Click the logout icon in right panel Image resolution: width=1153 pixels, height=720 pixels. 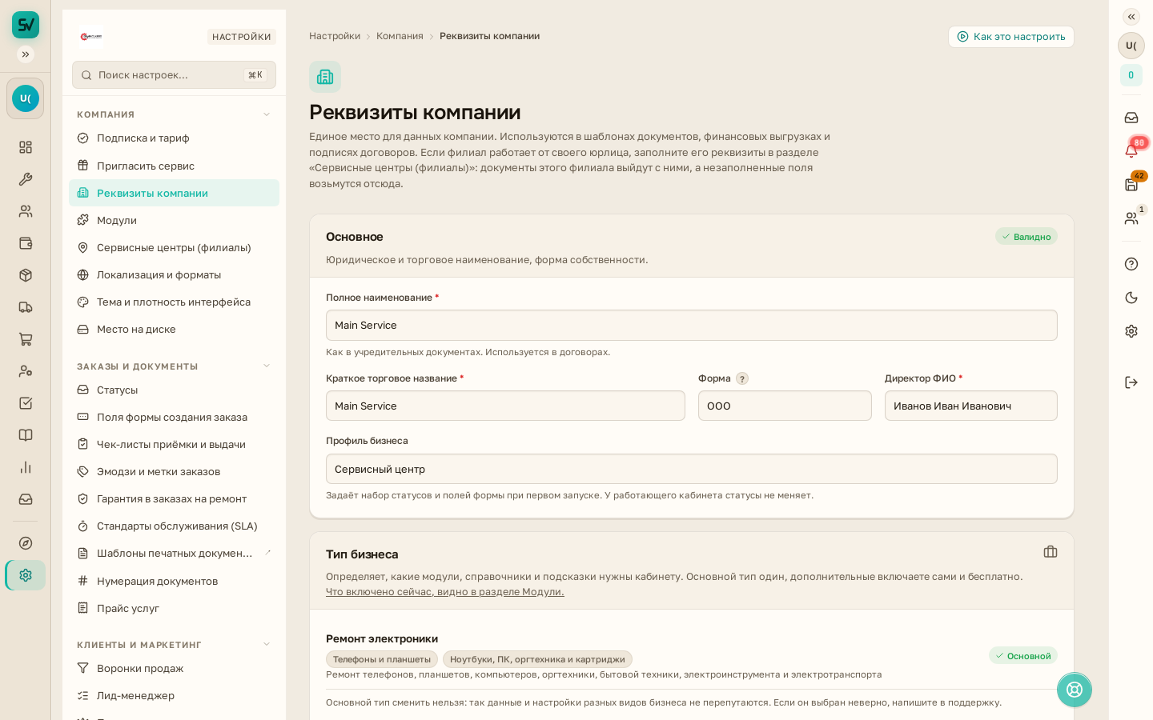click(1131, 382)
